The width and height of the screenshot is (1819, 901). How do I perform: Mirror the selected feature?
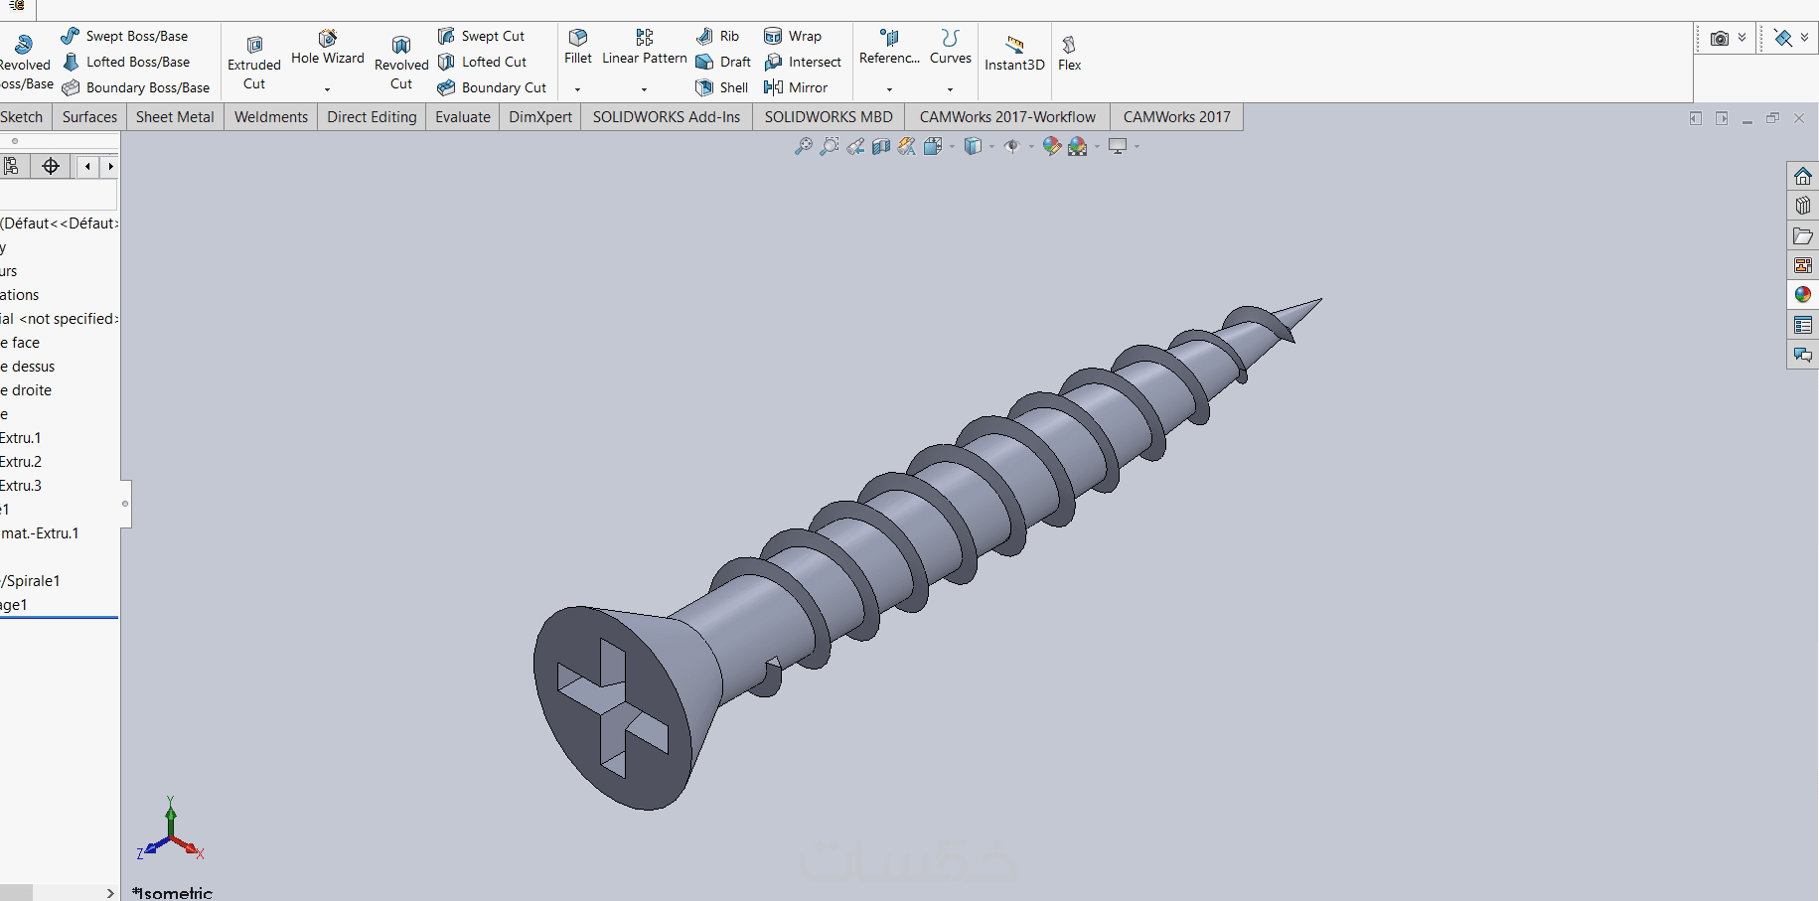tap(796, 87)
